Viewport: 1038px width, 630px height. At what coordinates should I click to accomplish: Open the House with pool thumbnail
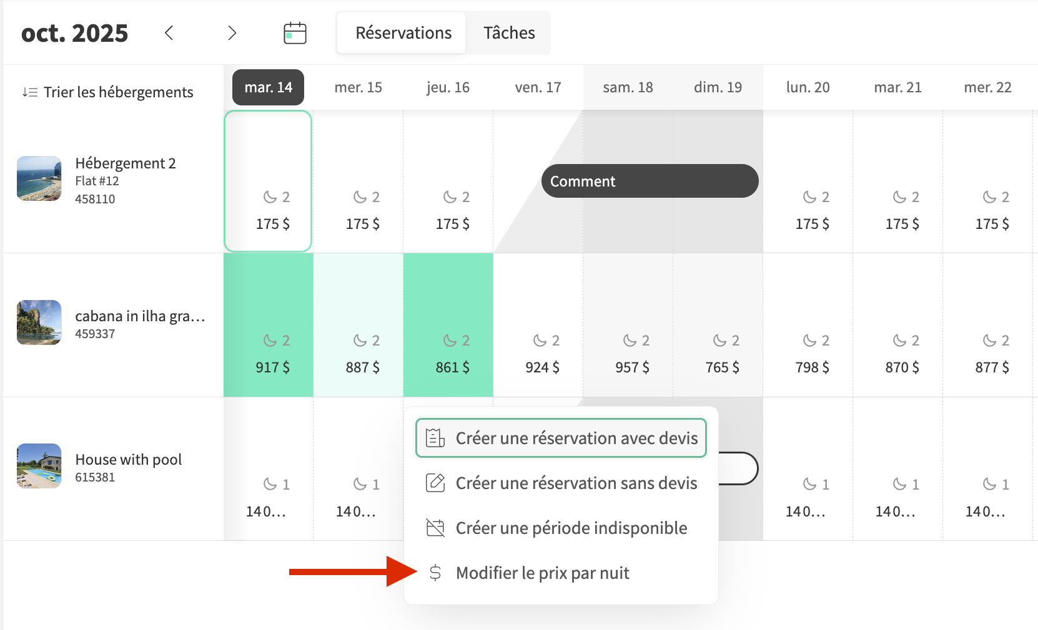click(39, 466)
